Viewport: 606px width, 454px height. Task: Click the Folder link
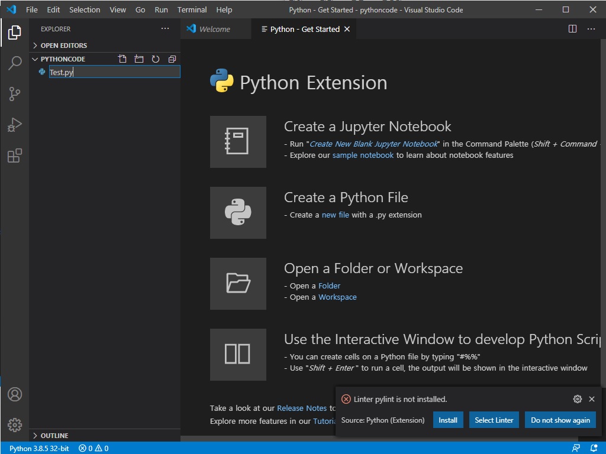pyautogui.click(x=329, y=286)
